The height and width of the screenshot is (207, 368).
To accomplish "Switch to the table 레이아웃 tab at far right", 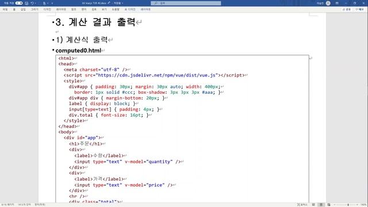I will coord(145,9).
